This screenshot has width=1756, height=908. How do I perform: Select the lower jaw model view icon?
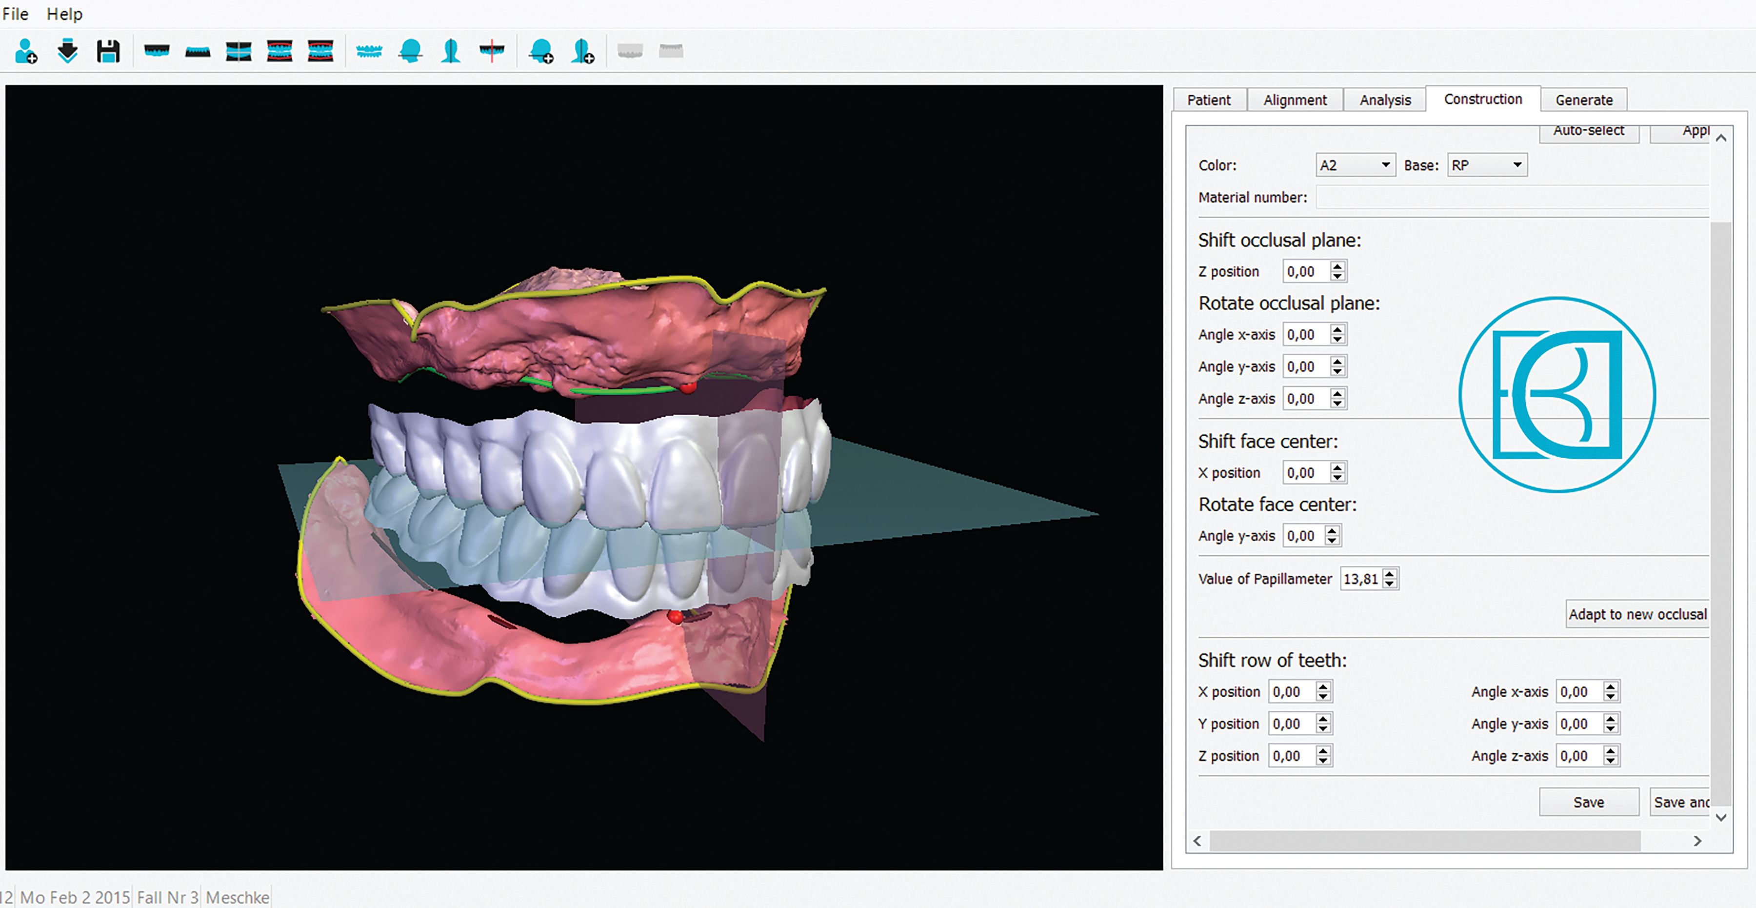point(198,51)
